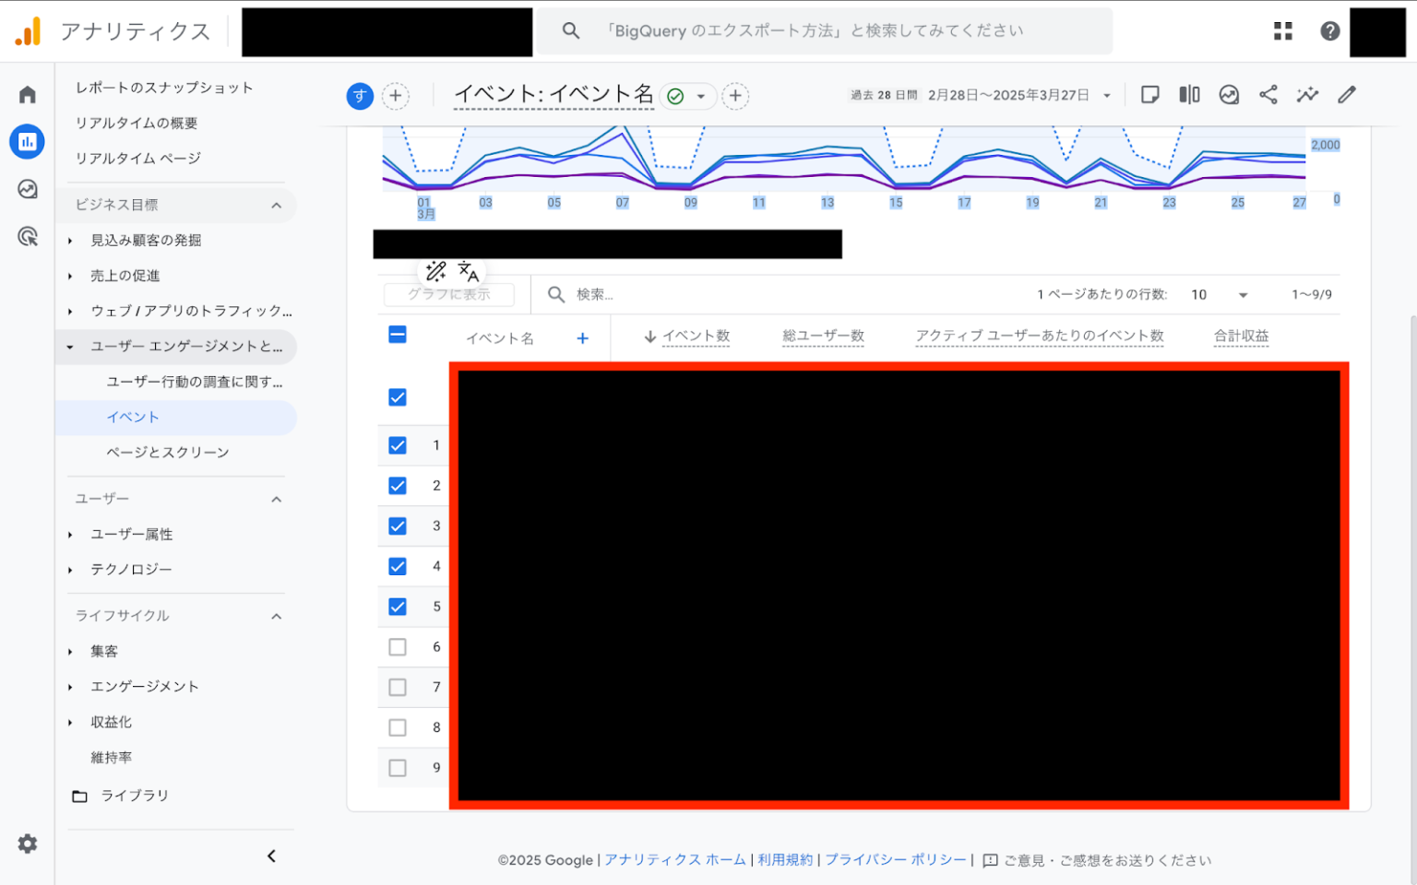The height and width of the screenshot is (885, 1417).
Task: Click the select-all checkbox above the event rows
Action: tap(398, 335)
